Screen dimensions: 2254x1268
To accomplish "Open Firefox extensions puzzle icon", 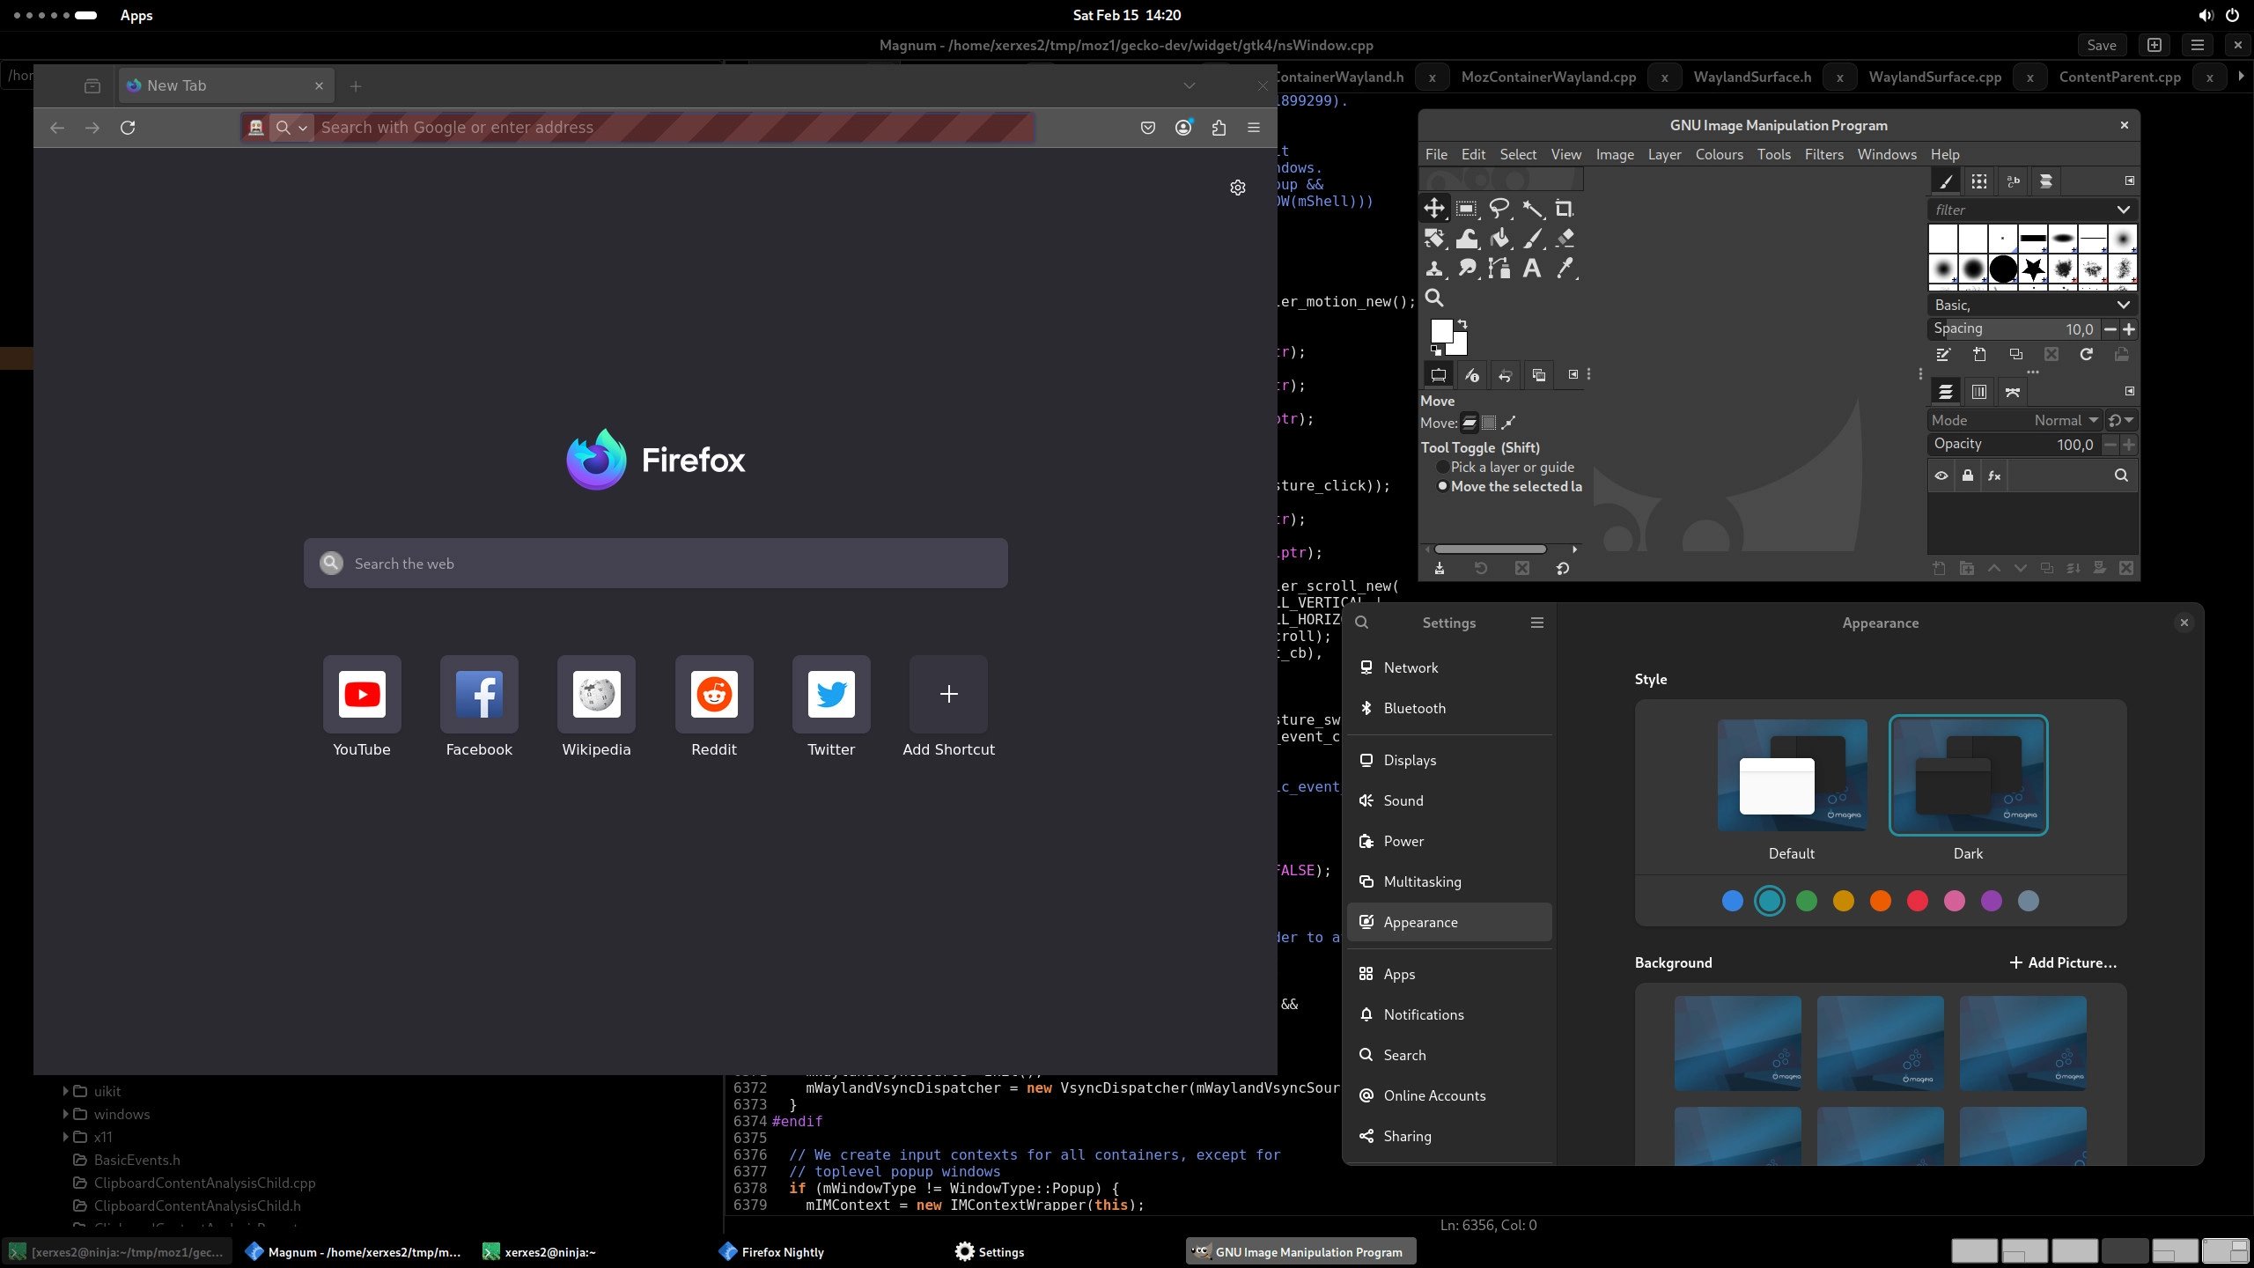I will point(1219,128).
